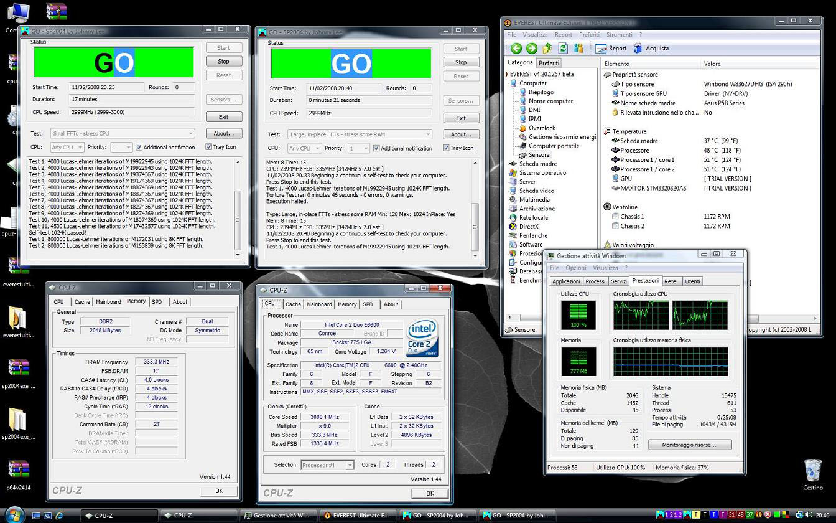The image size is (836, 523).
Task: Click green GO status banner in right SP2004
Action: coord(351,64)
